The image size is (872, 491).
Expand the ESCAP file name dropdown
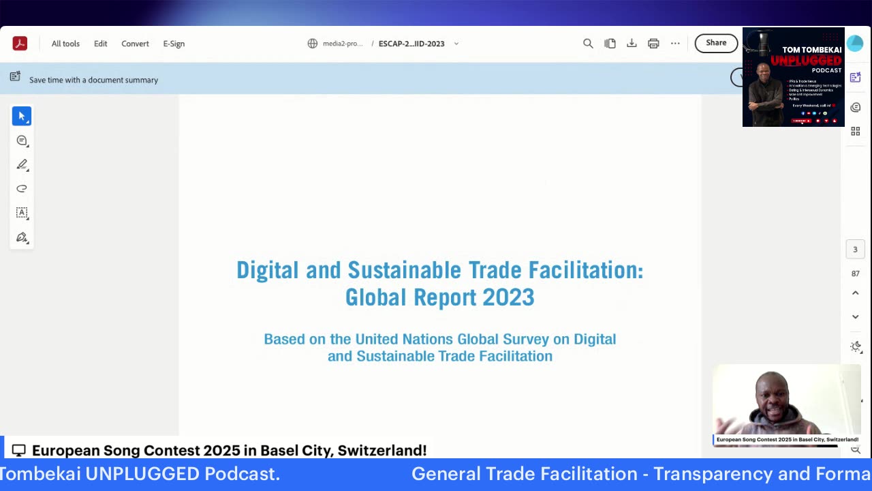[x=456, y=44]
